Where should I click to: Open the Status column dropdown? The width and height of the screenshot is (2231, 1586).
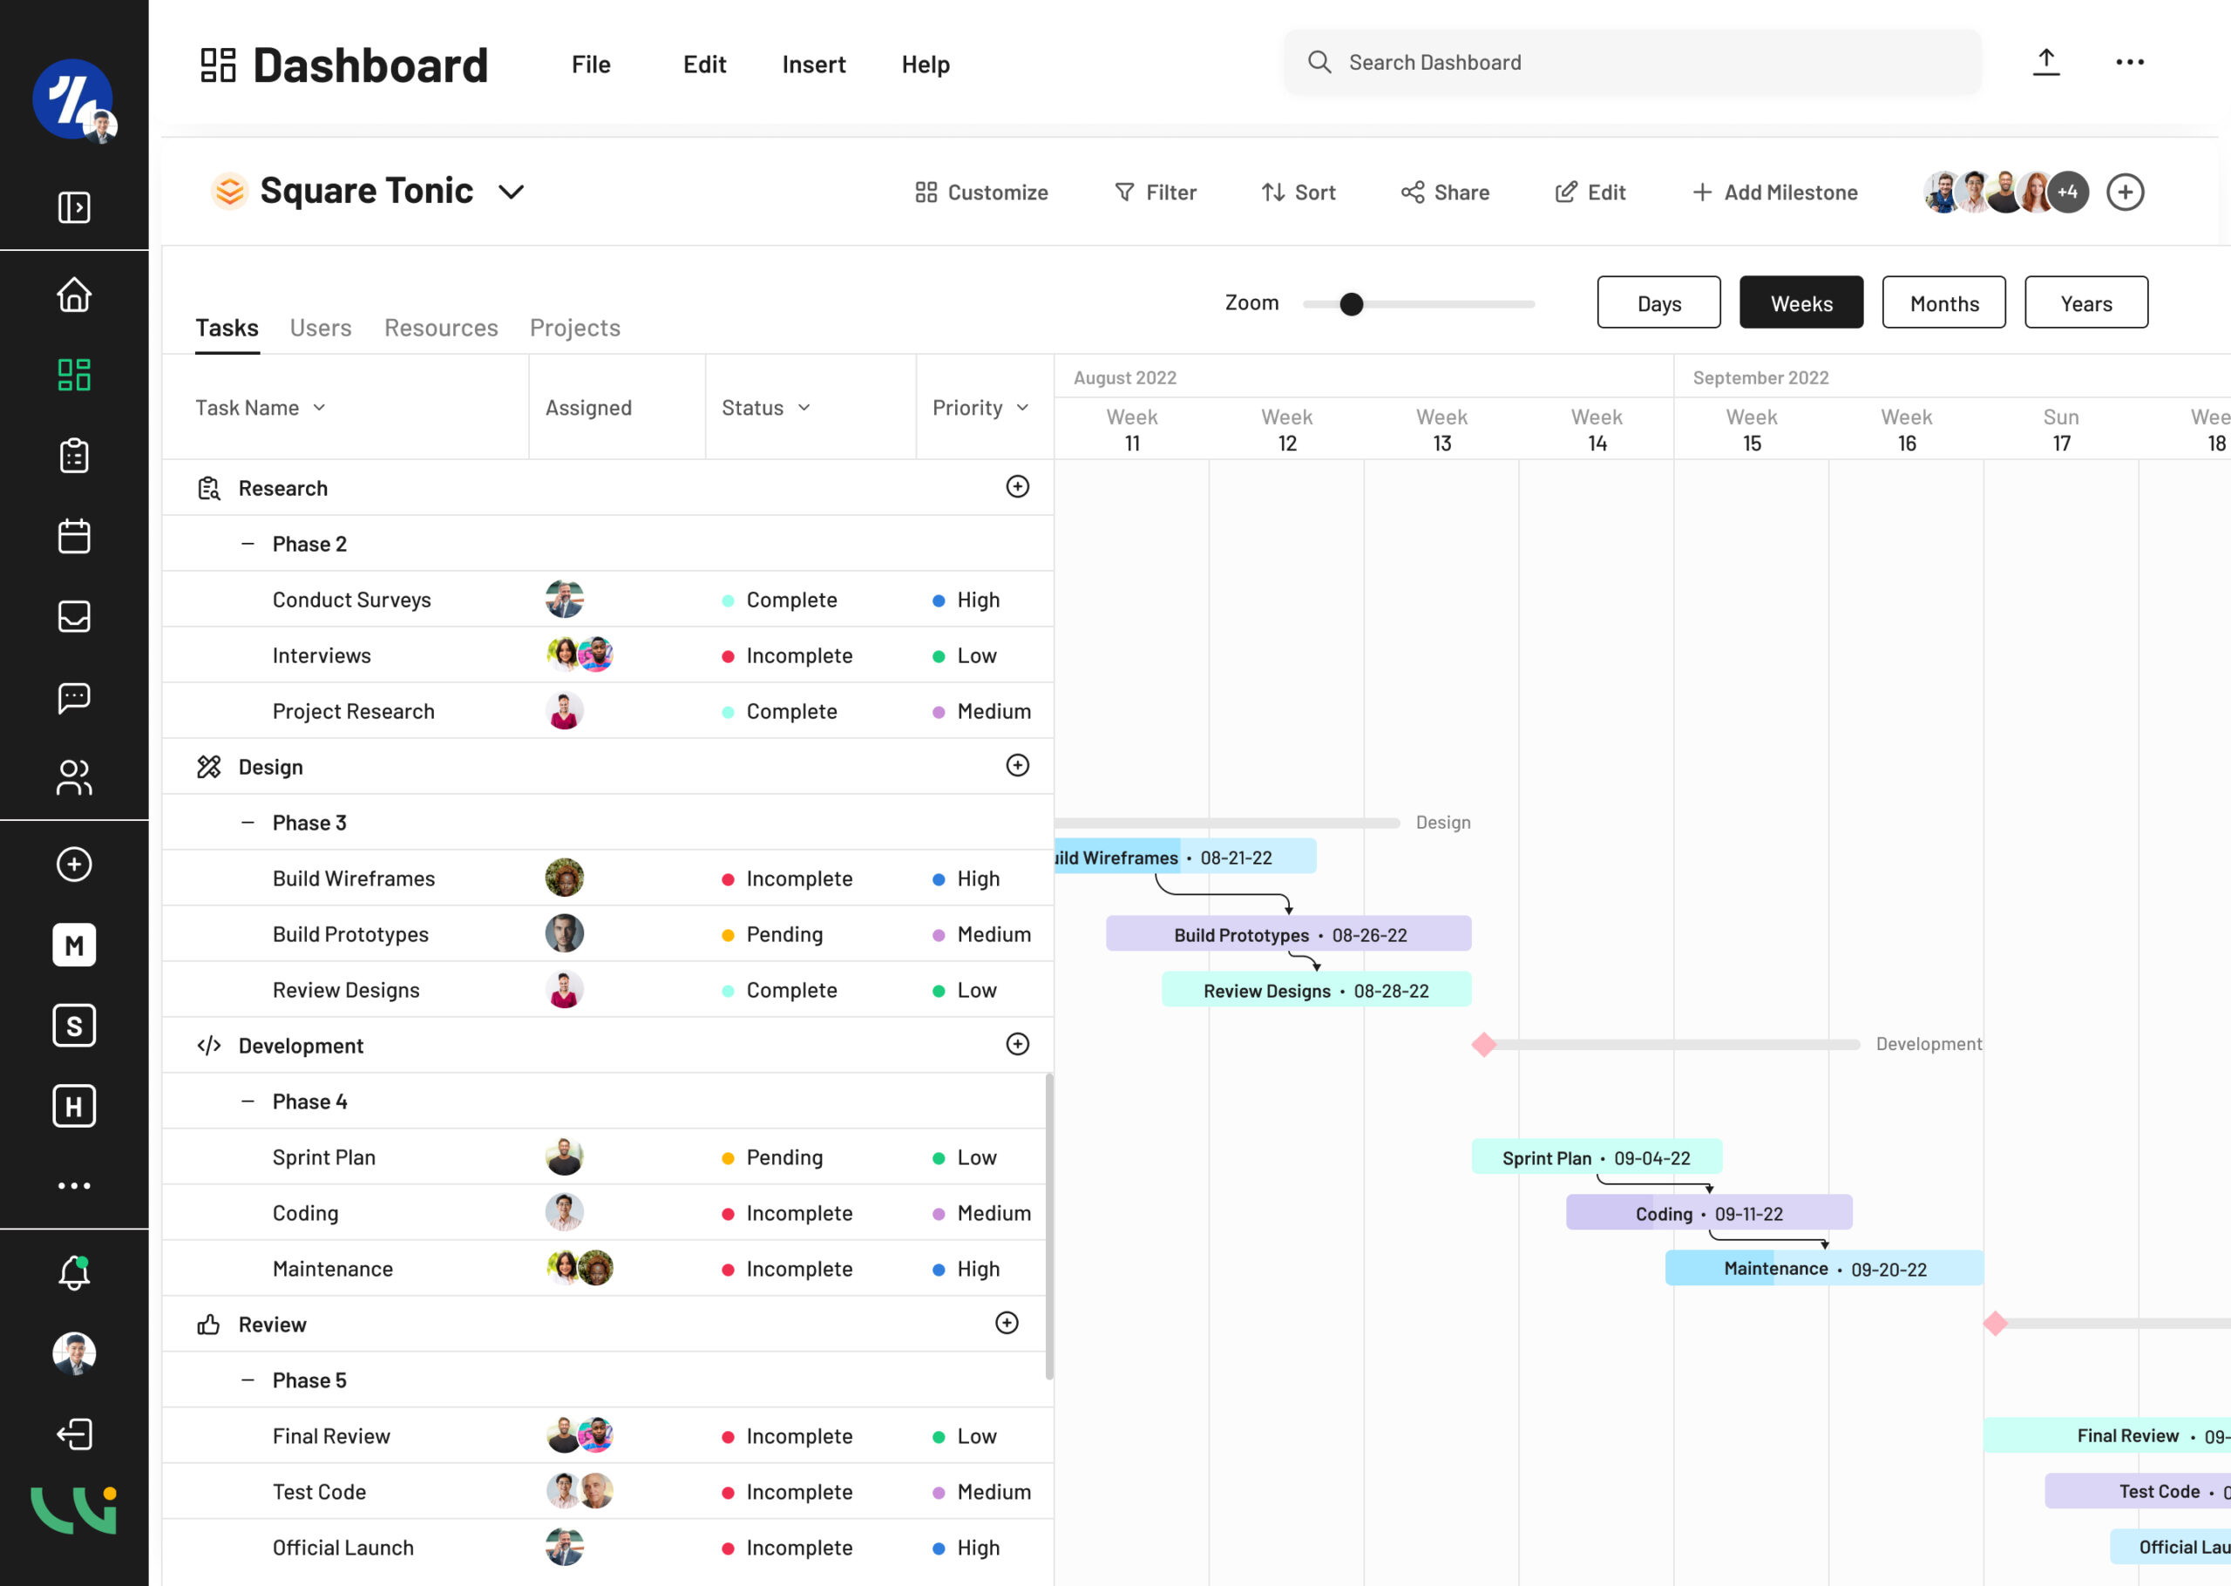click(x=804, y=407)
